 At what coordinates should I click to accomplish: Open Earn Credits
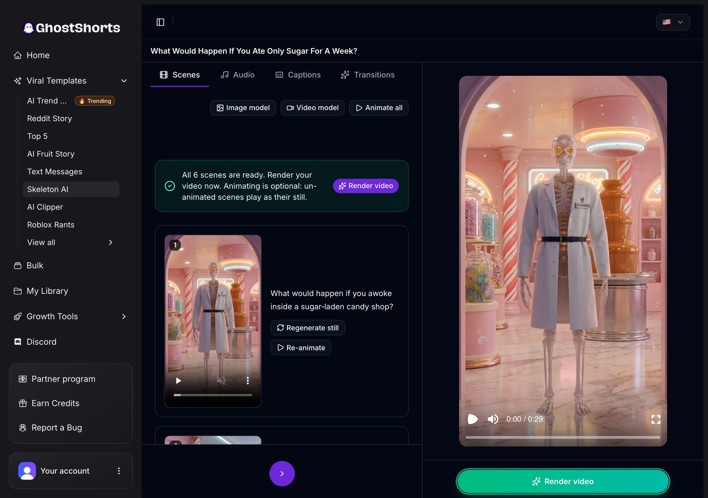tap(49, 403)
